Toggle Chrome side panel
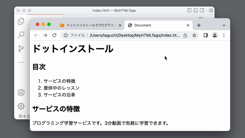 tap(206, 35)
